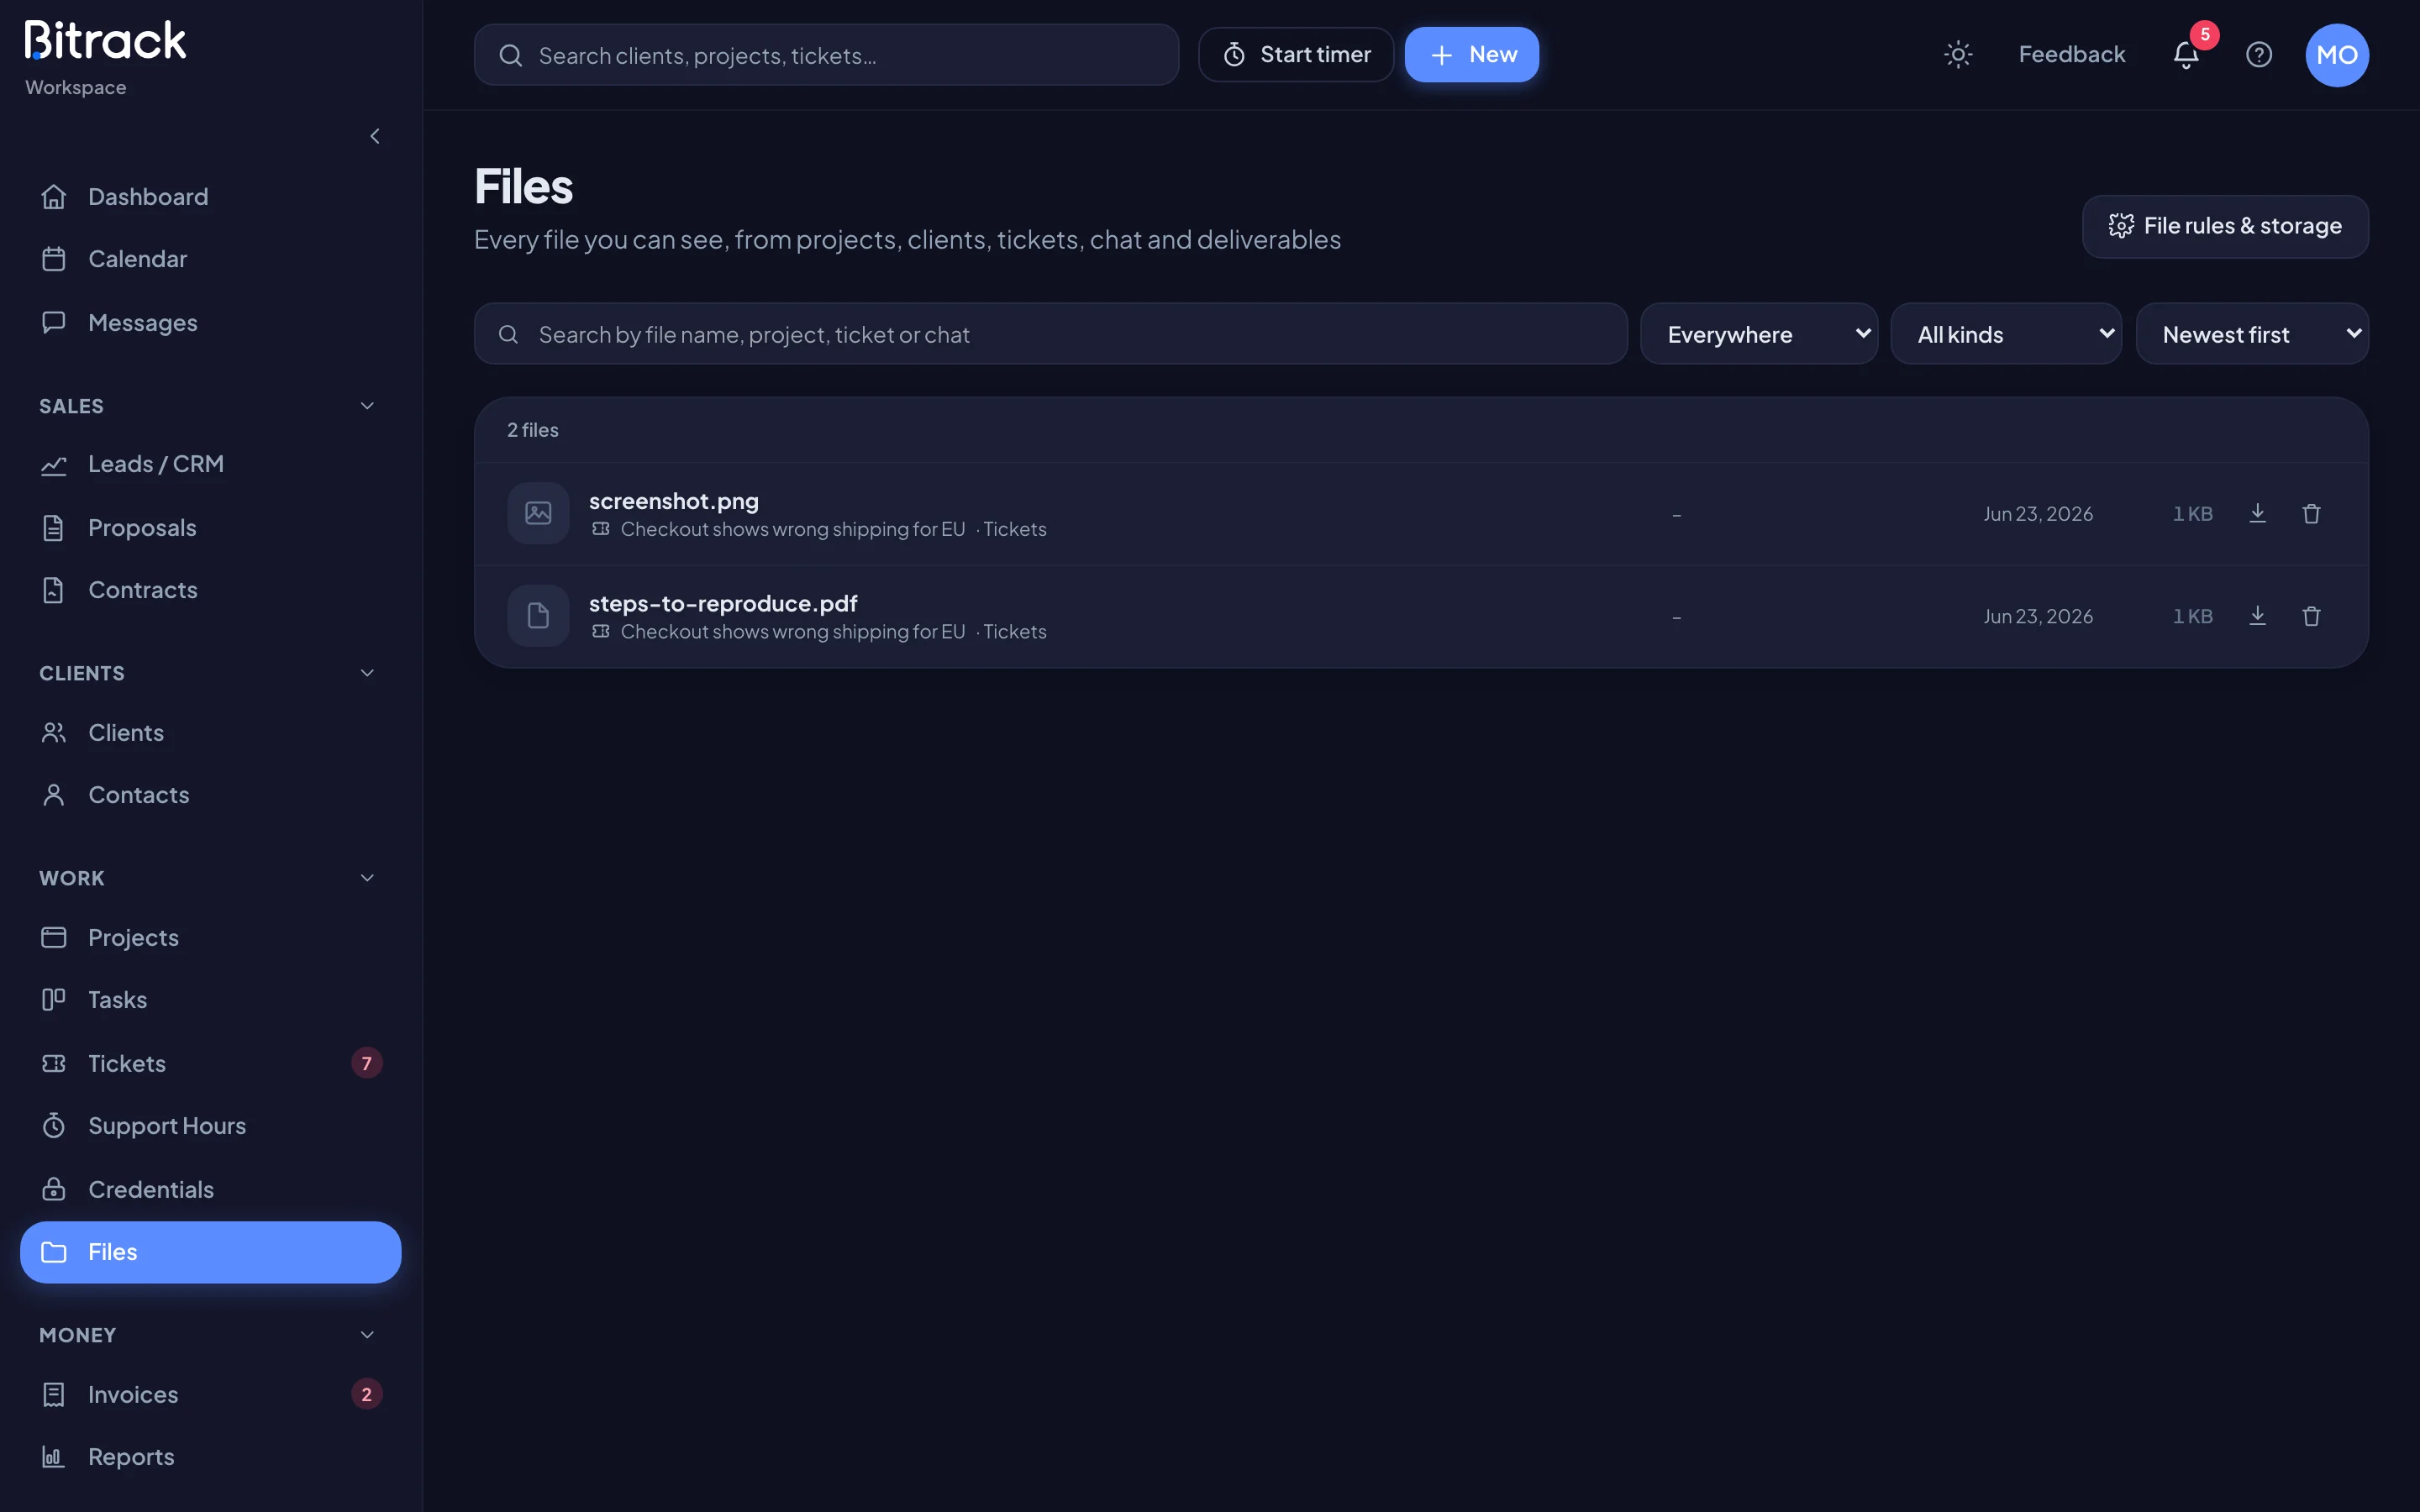Delete screenshot.png with trash icon
The height and width of the screenshot is (1512, 2420).
pyautogui.click(x=2311, y=514)
